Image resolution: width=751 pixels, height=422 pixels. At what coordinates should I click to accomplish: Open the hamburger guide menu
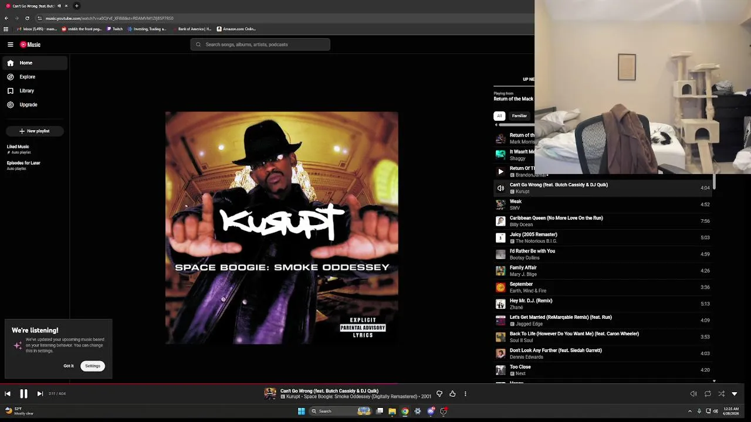click(10, 45)
